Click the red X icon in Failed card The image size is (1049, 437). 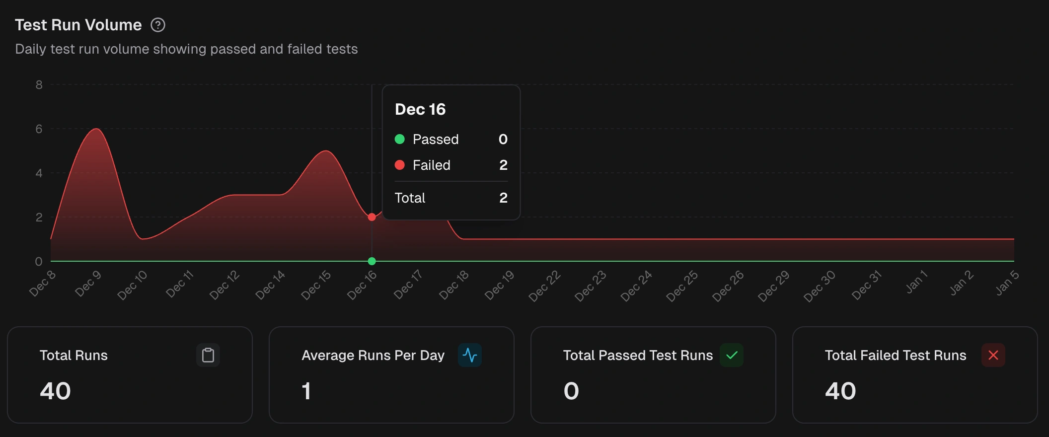(993, 355)
